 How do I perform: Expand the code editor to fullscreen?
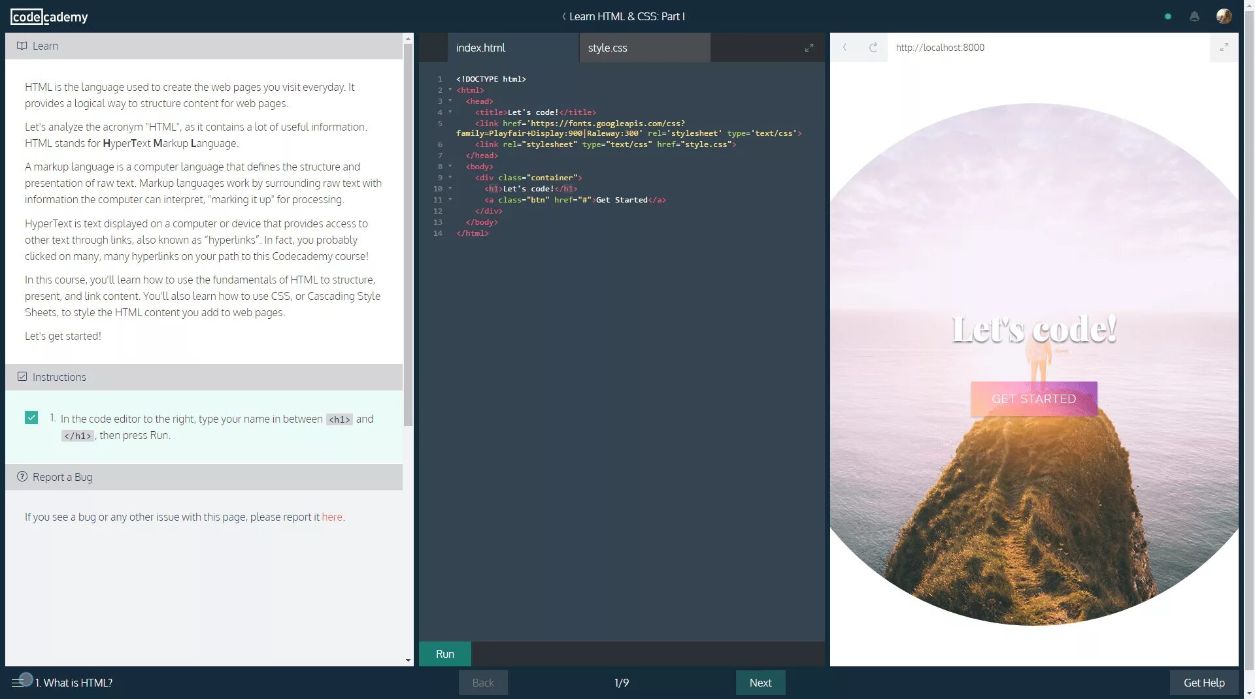point(809,47)
